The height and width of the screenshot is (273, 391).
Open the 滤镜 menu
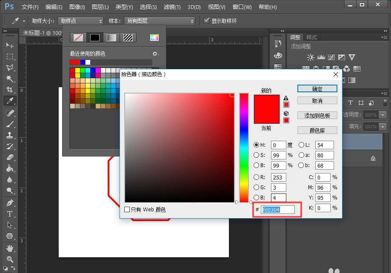pos(172,7)
